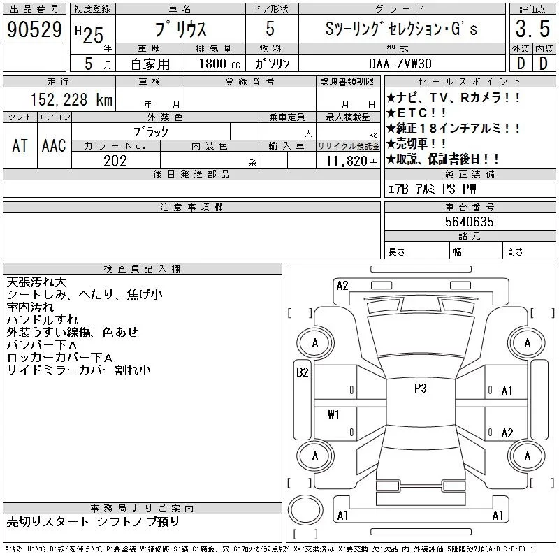Click the inspector note バンパー下A
559x559 pixels.
coord(42,344)
